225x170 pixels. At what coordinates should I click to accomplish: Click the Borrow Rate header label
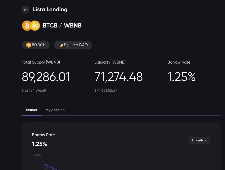point(179,62)
